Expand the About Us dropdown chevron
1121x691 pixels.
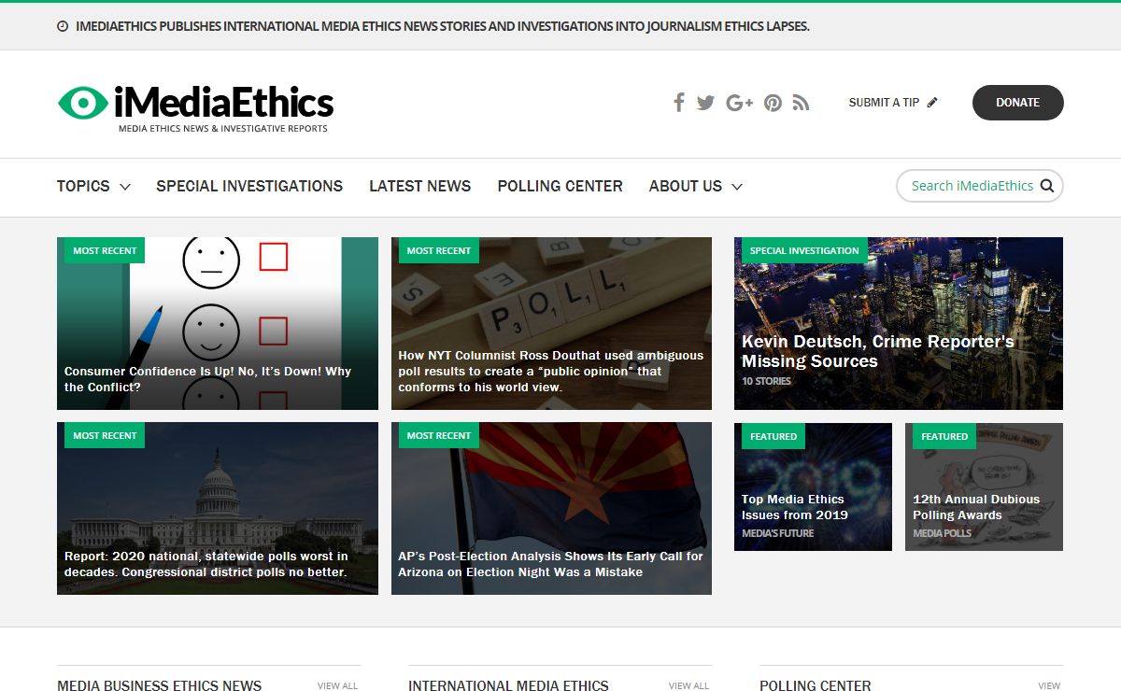(737, 187)
